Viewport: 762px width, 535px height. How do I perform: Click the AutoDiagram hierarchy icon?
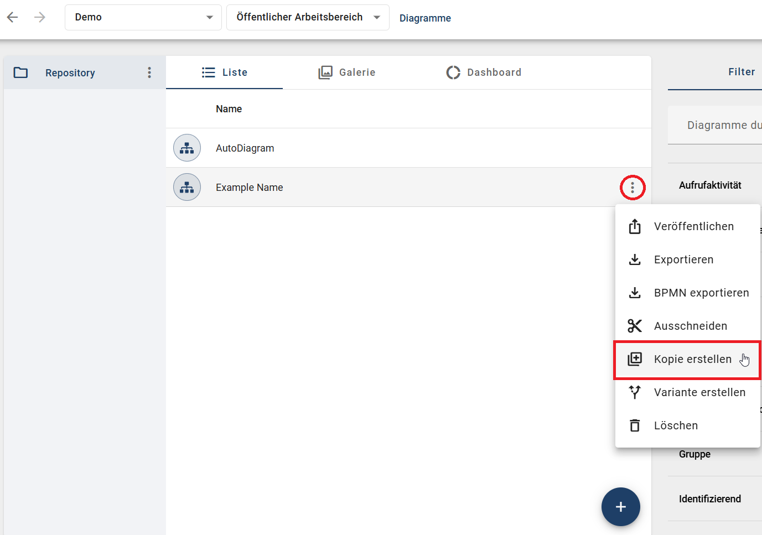coord(187,148)
